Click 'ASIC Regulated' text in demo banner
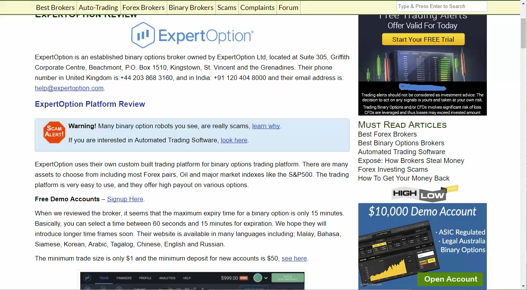Viewport: 527px width, 290px height. [462, 232]
